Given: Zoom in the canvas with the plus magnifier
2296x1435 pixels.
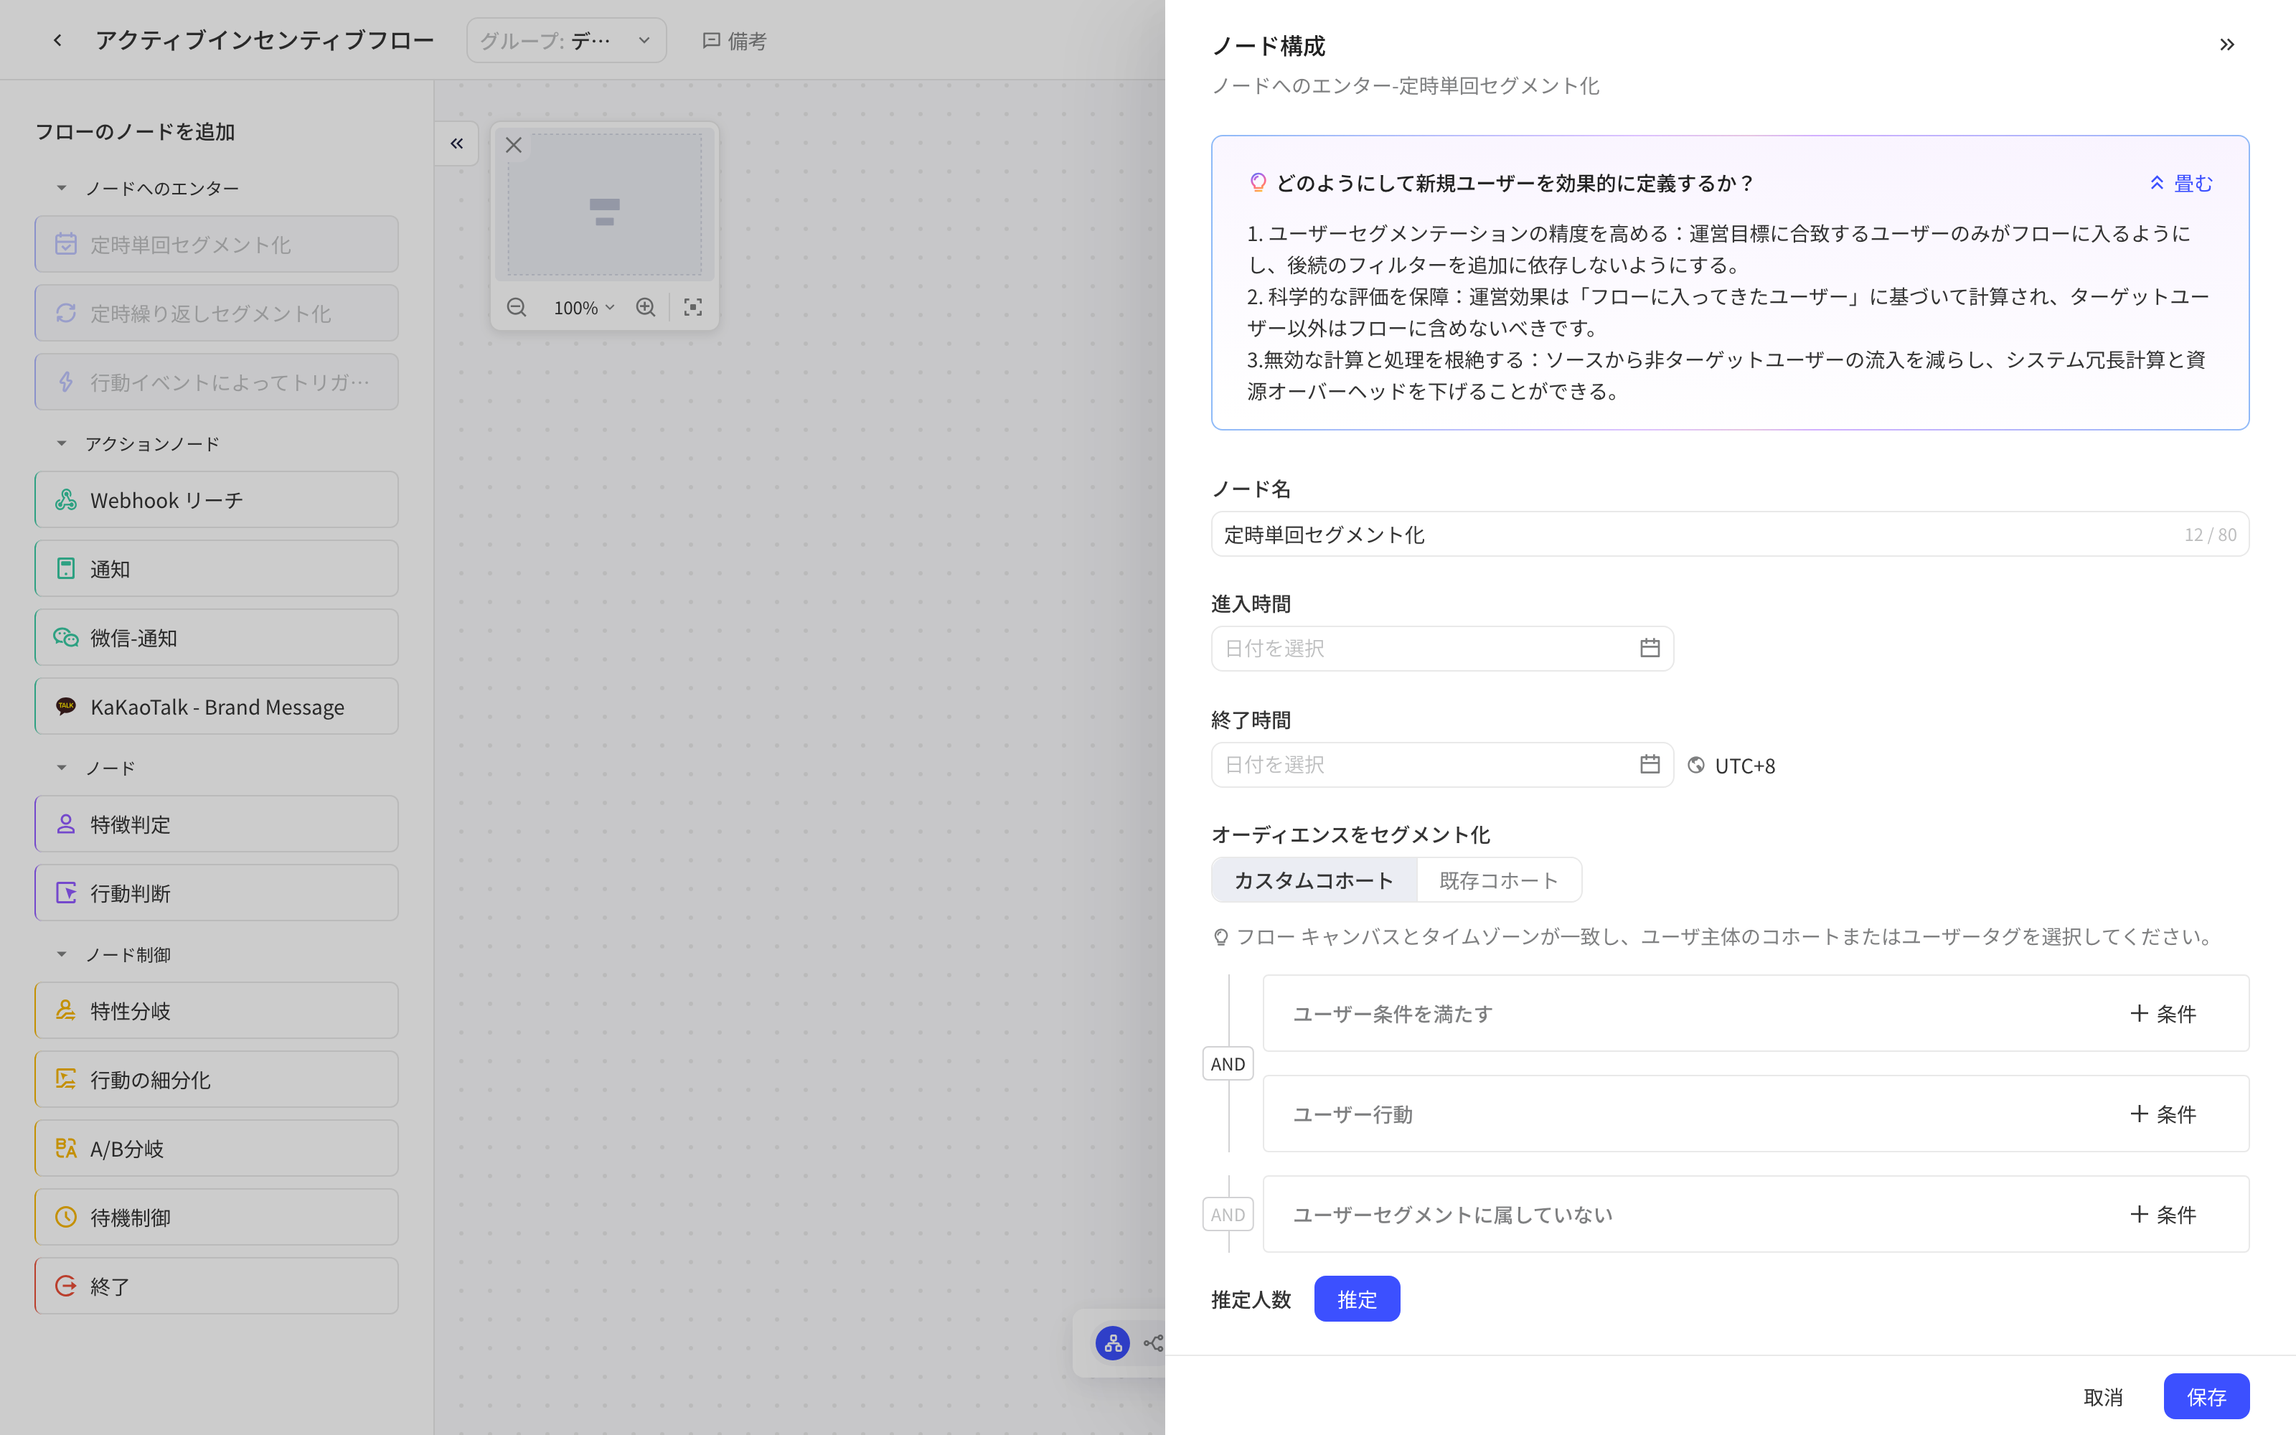Looking at the screenshot, I should point(646,308).
